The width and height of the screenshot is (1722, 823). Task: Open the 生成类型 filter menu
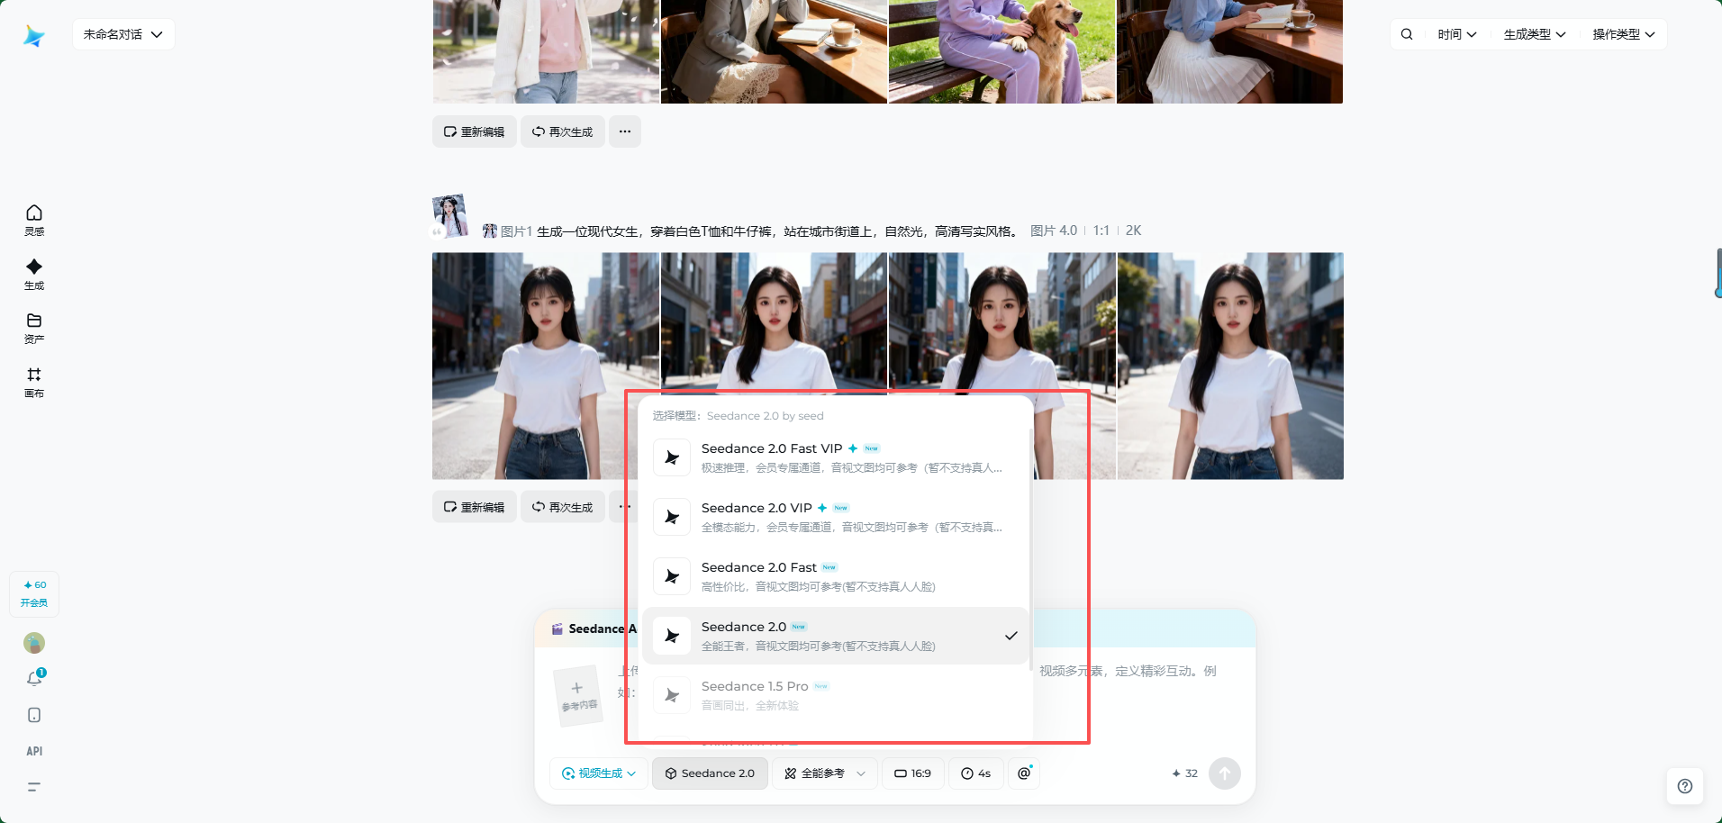pyautogui.click(x=1534, y=33)
